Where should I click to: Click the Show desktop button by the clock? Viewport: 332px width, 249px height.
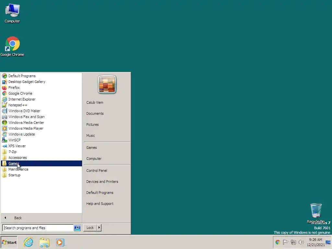click(328, 242)
